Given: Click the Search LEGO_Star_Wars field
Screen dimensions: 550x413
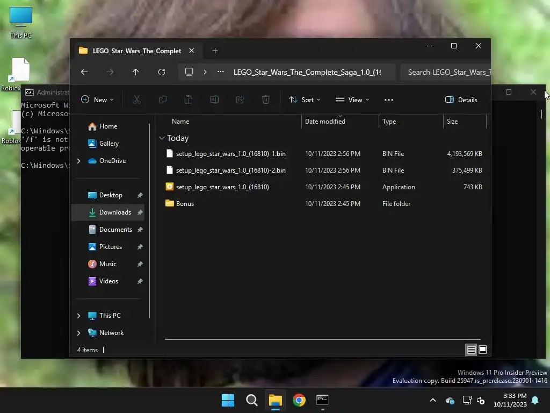Looking at the screenshot, I should pyautogui.click(x=445, y=73).
